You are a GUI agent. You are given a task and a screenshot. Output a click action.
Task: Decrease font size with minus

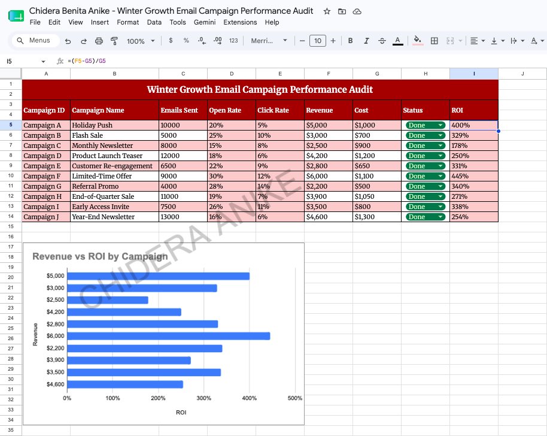pos(302,41)
